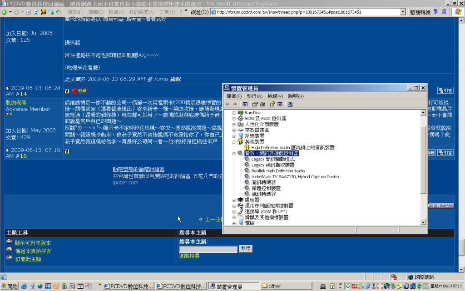This screenshot has width=465, height=291.
Task: Click Device Manager Print toolbar icon
Action: pyautogui.click(x=262, y=104)
